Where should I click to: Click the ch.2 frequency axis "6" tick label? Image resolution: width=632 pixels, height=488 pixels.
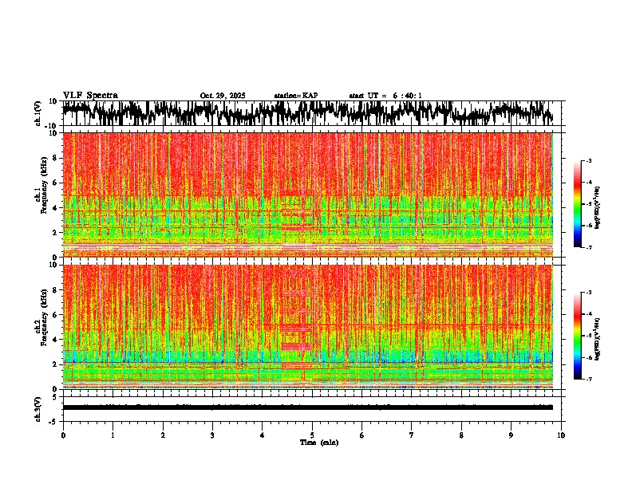[x=56, y=315]
